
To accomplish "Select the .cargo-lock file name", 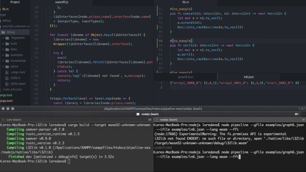I will click(x=18, y=72).
